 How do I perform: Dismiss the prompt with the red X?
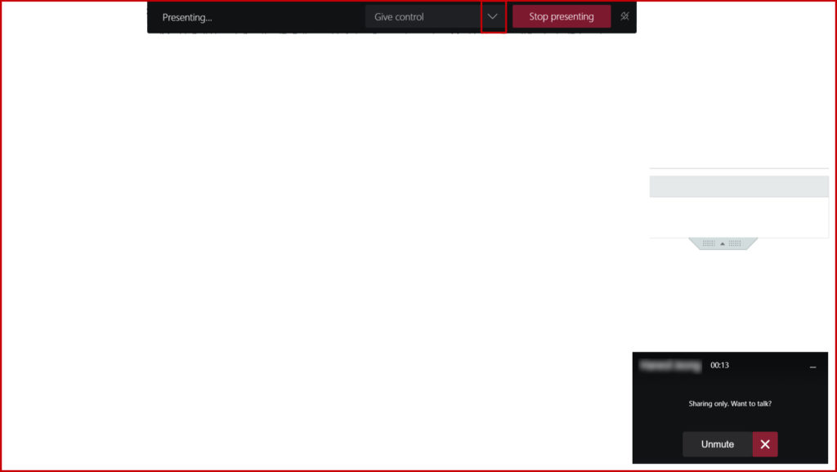pyautogui.click(x=765, y=444)
